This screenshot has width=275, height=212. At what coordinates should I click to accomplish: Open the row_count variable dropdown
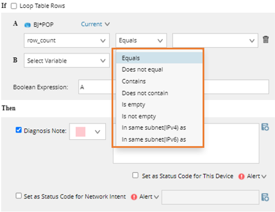tap(67, 40)
